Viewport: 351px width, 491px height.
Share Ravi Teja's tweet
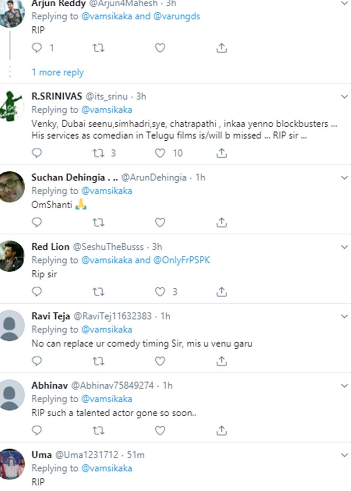tap(221, 361)
